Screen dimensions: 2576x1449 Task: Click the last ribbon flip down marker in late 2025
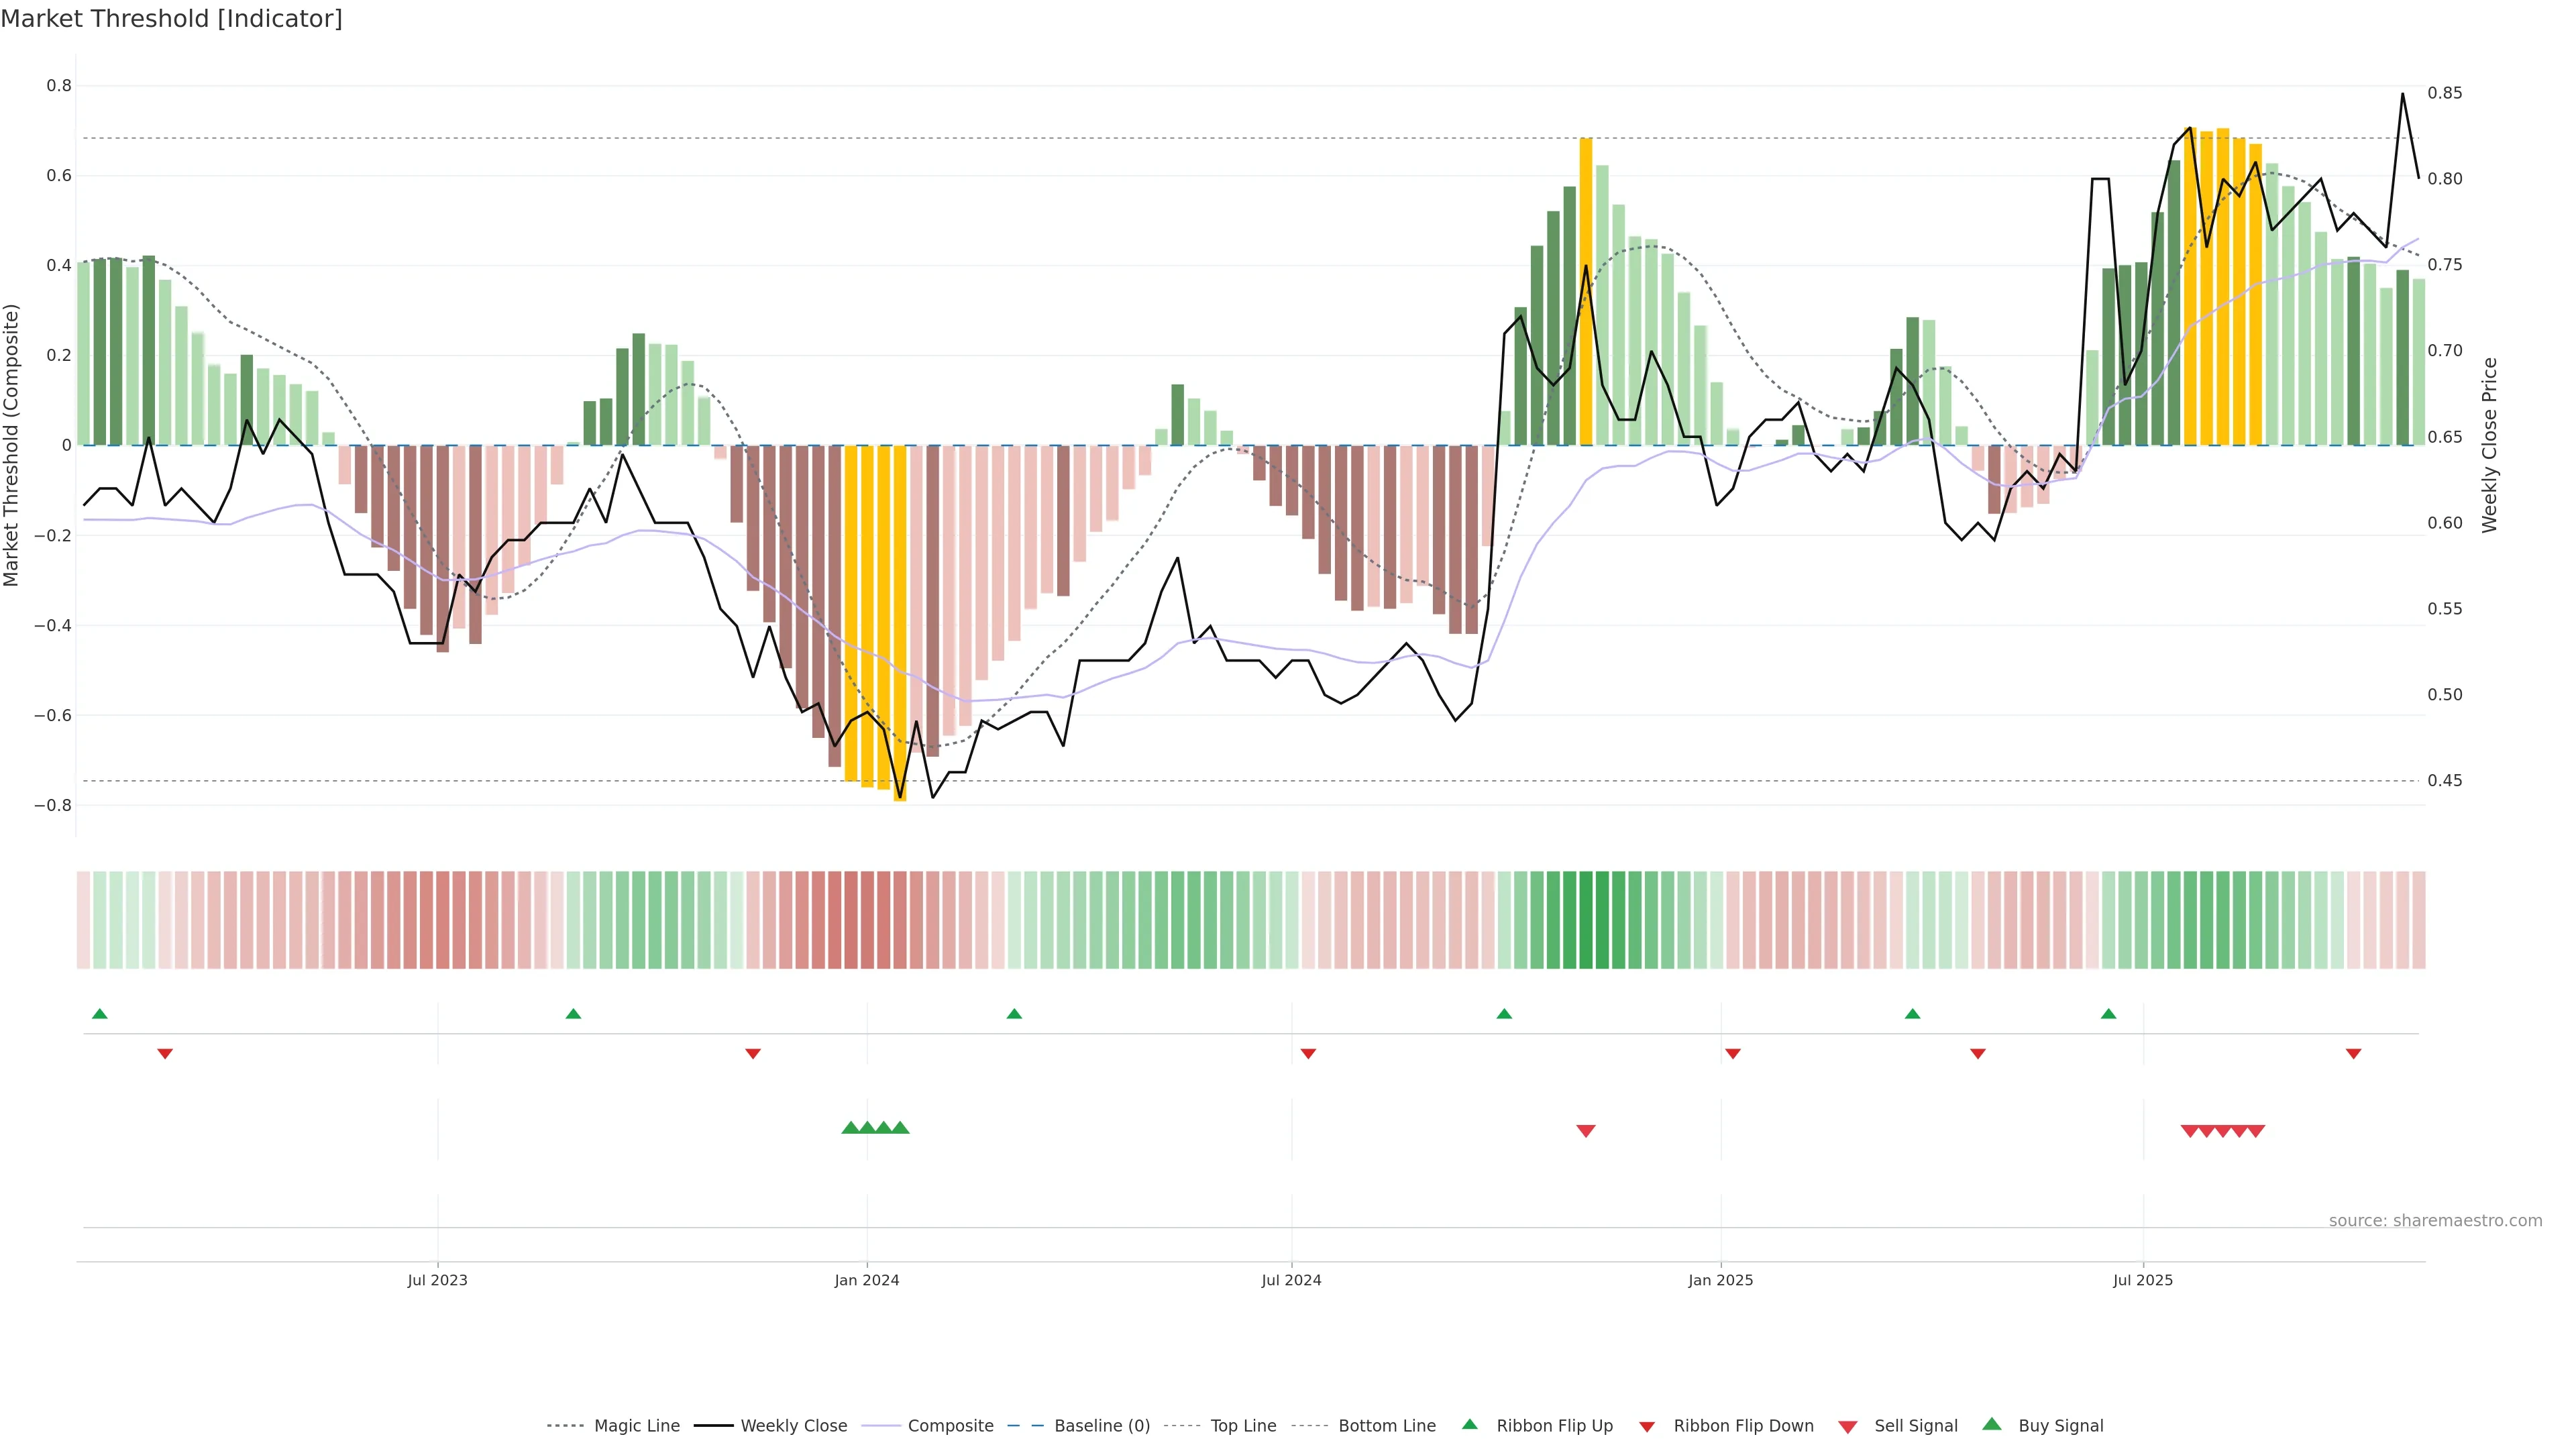click(x=2353, y=1054)
